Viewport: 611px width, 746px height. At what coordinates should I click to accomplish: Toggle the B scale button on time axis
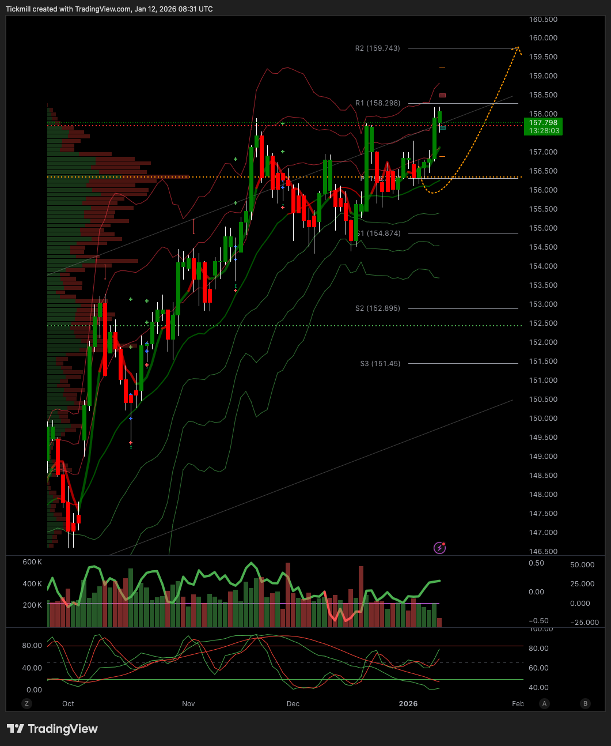[x=585, y=703]
